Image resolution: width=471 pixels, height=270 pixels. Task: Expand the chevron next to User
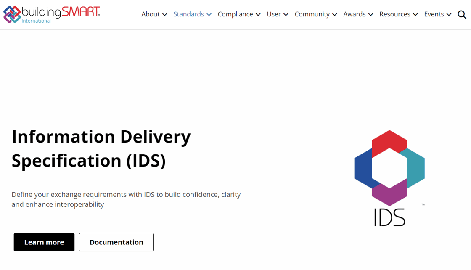tap(286, 14)
